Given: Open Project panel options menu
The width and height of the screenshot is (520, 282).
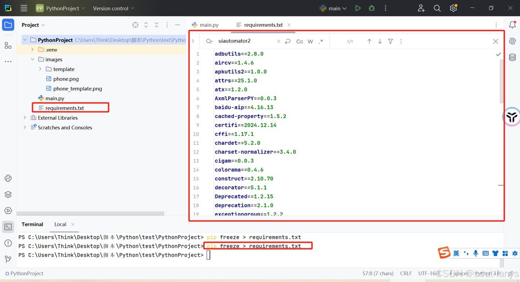Looking at the screenshot, I should (167, 25).
